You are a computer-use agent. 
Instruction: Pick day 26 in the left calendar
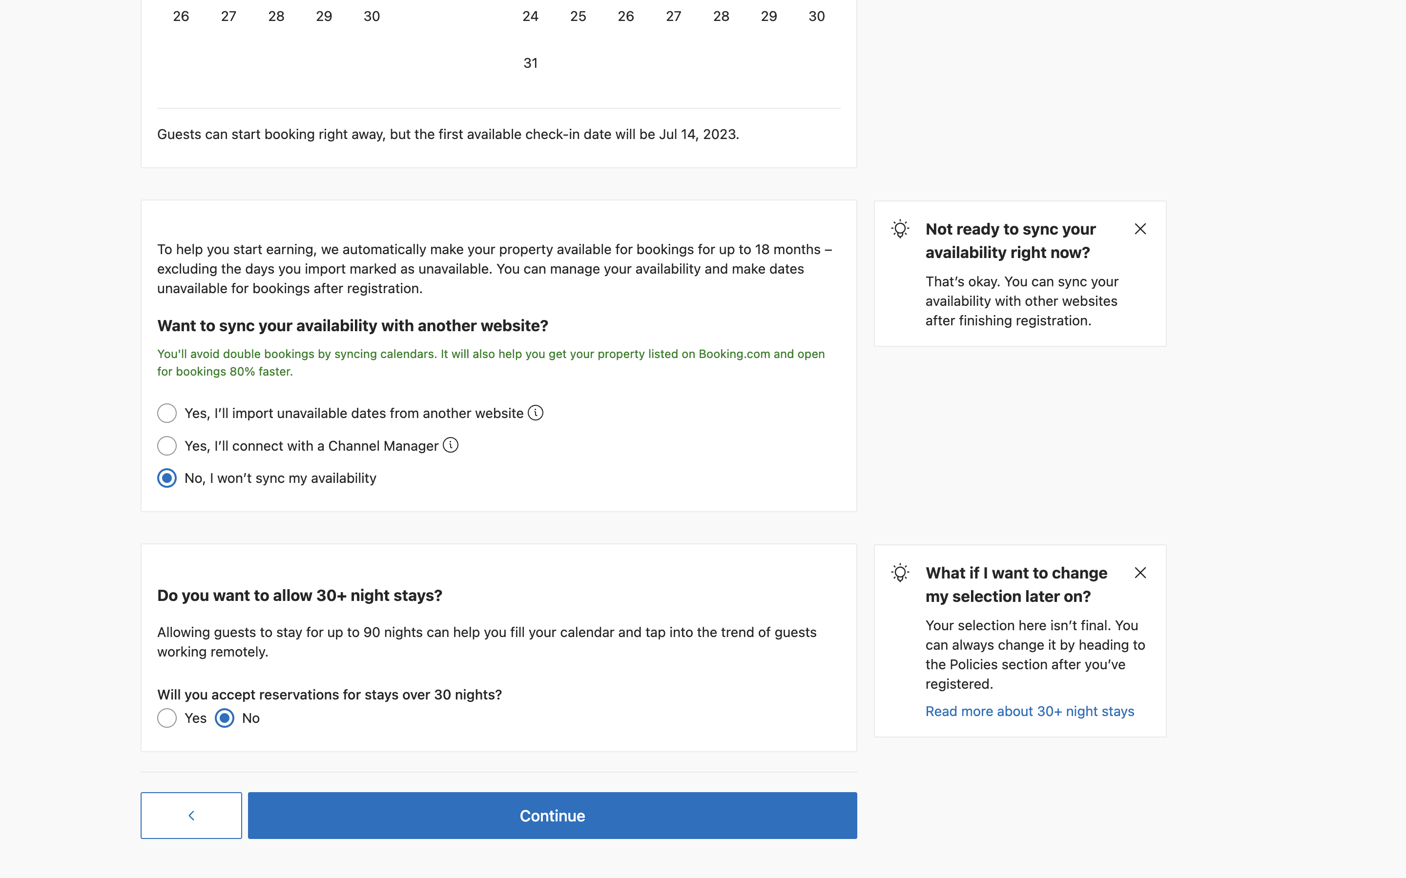[181, 16]
